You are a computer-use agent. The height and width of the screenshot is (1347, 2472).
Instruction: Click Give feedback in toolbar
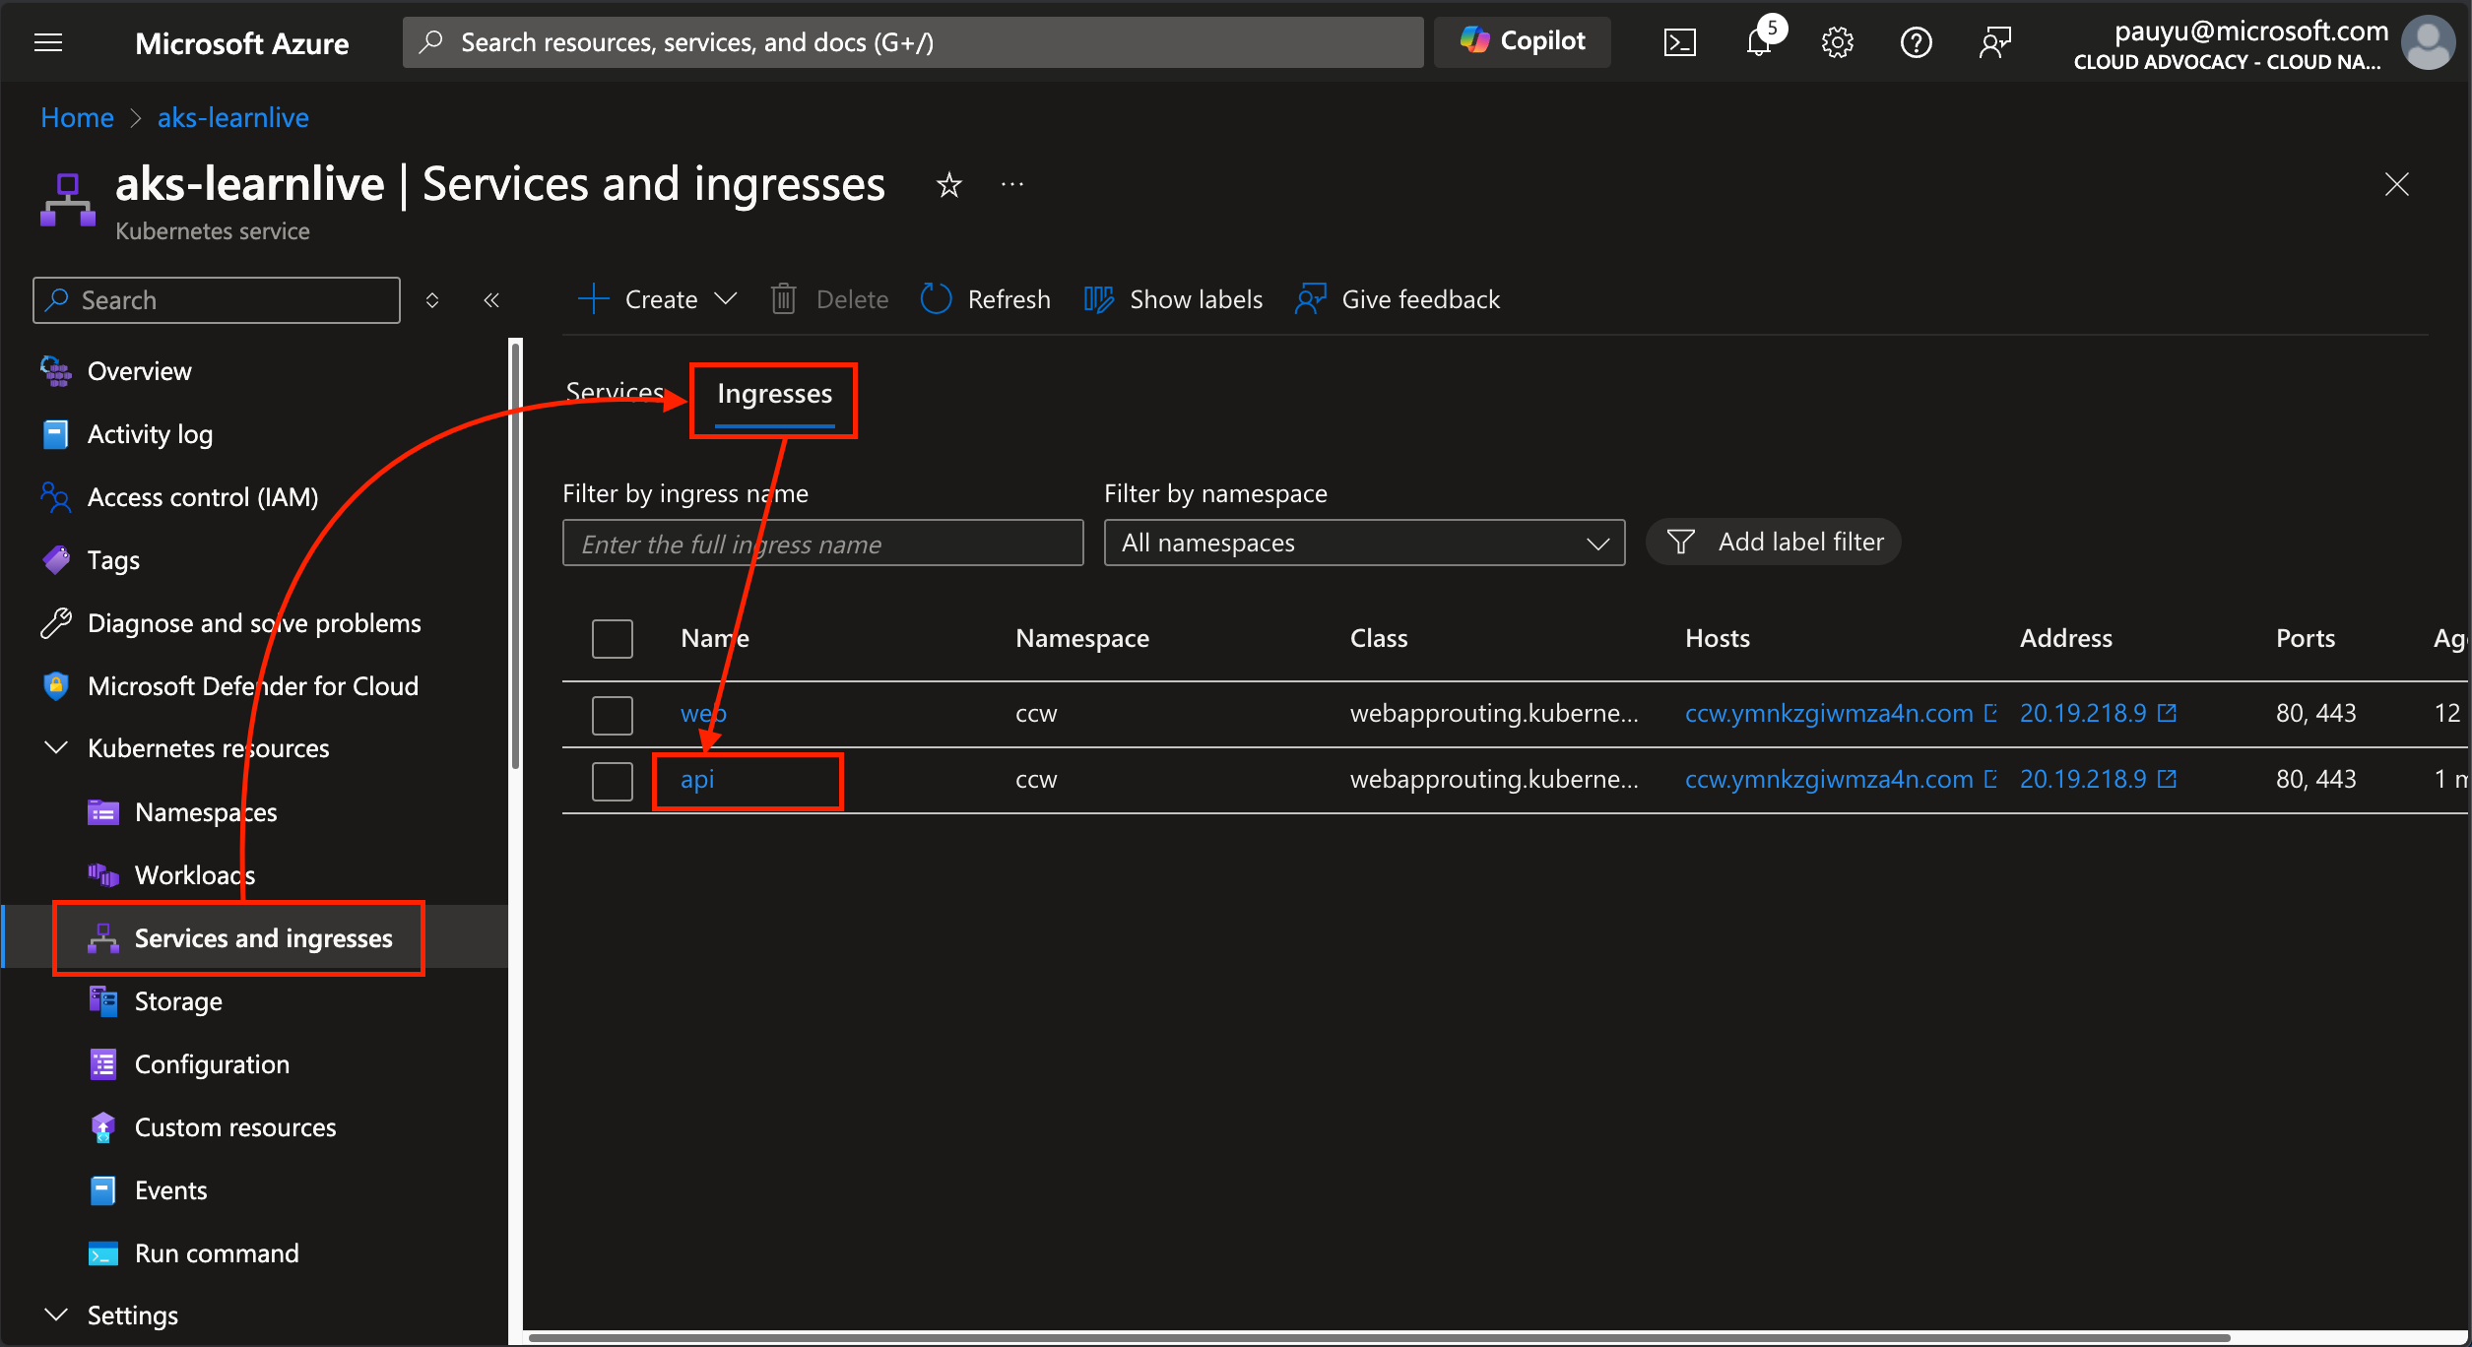pos(1398,299)
